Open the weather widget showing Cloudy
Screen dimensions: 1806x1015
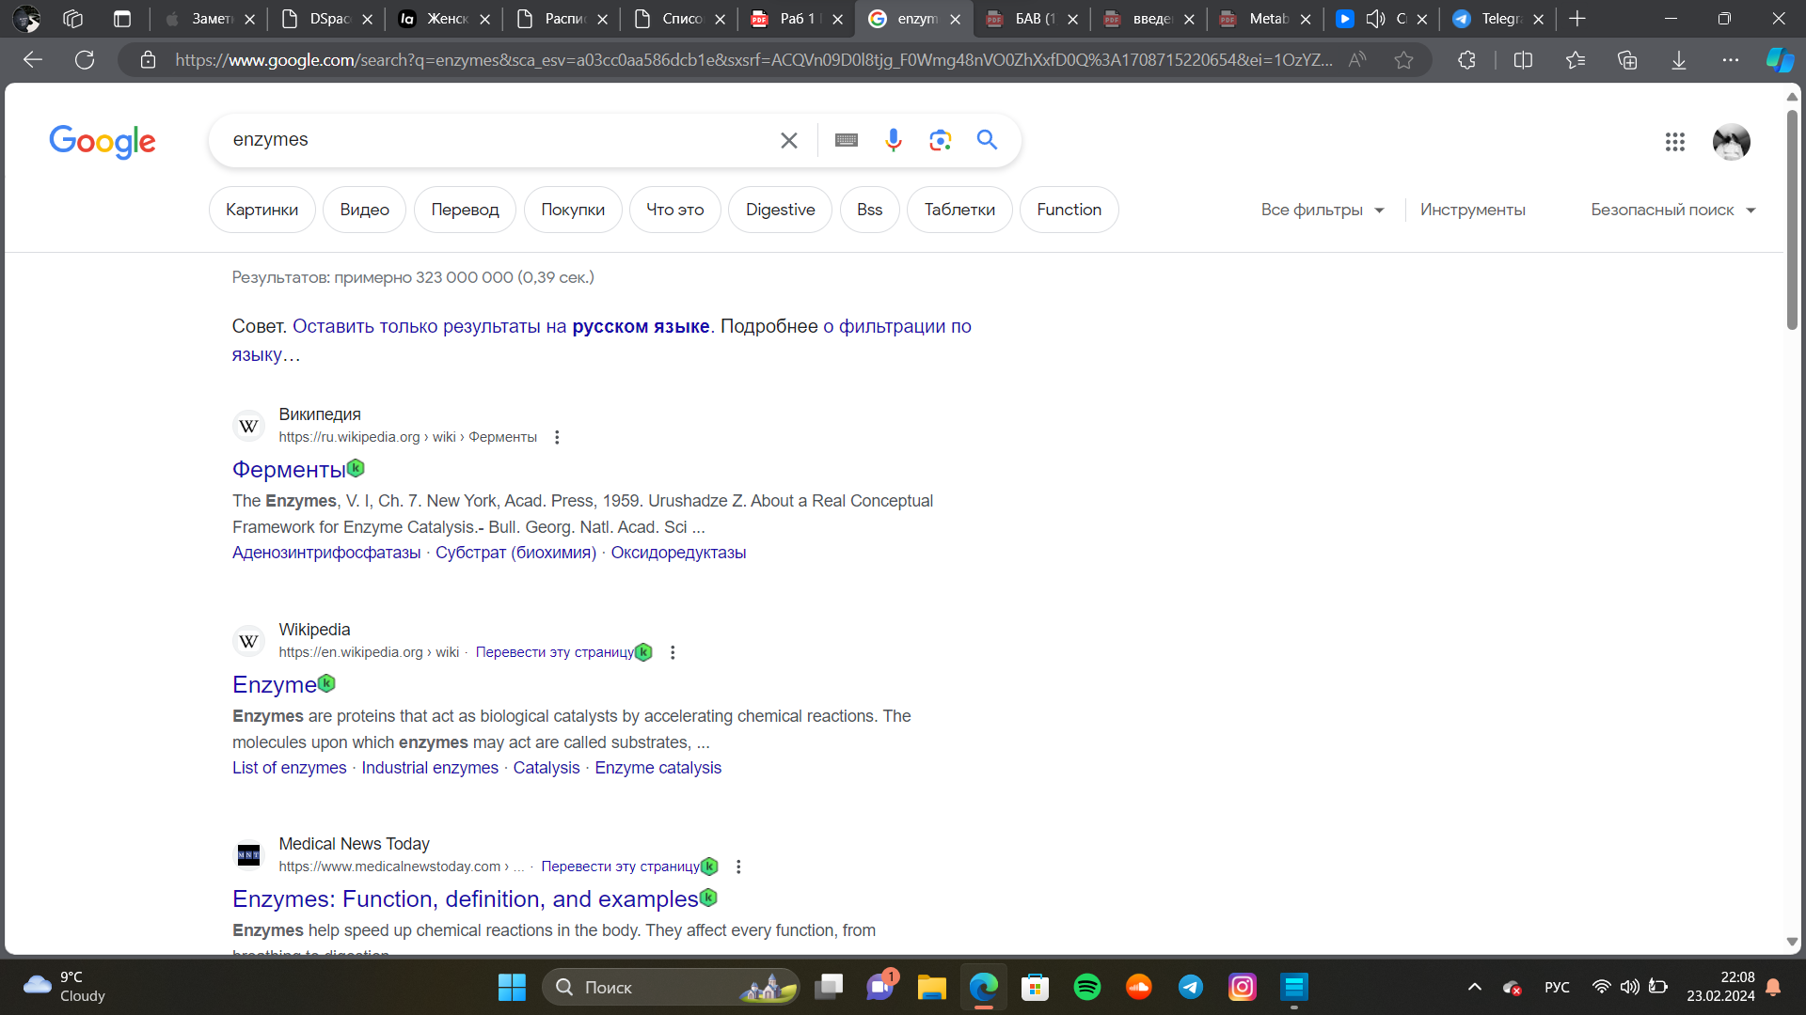coord(64,987)
